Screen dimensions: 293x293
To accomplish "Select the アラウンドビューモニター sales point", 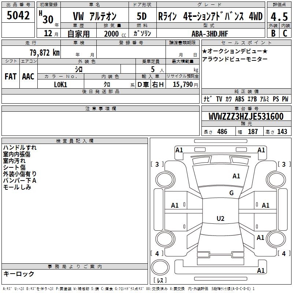I will [235, 59].
